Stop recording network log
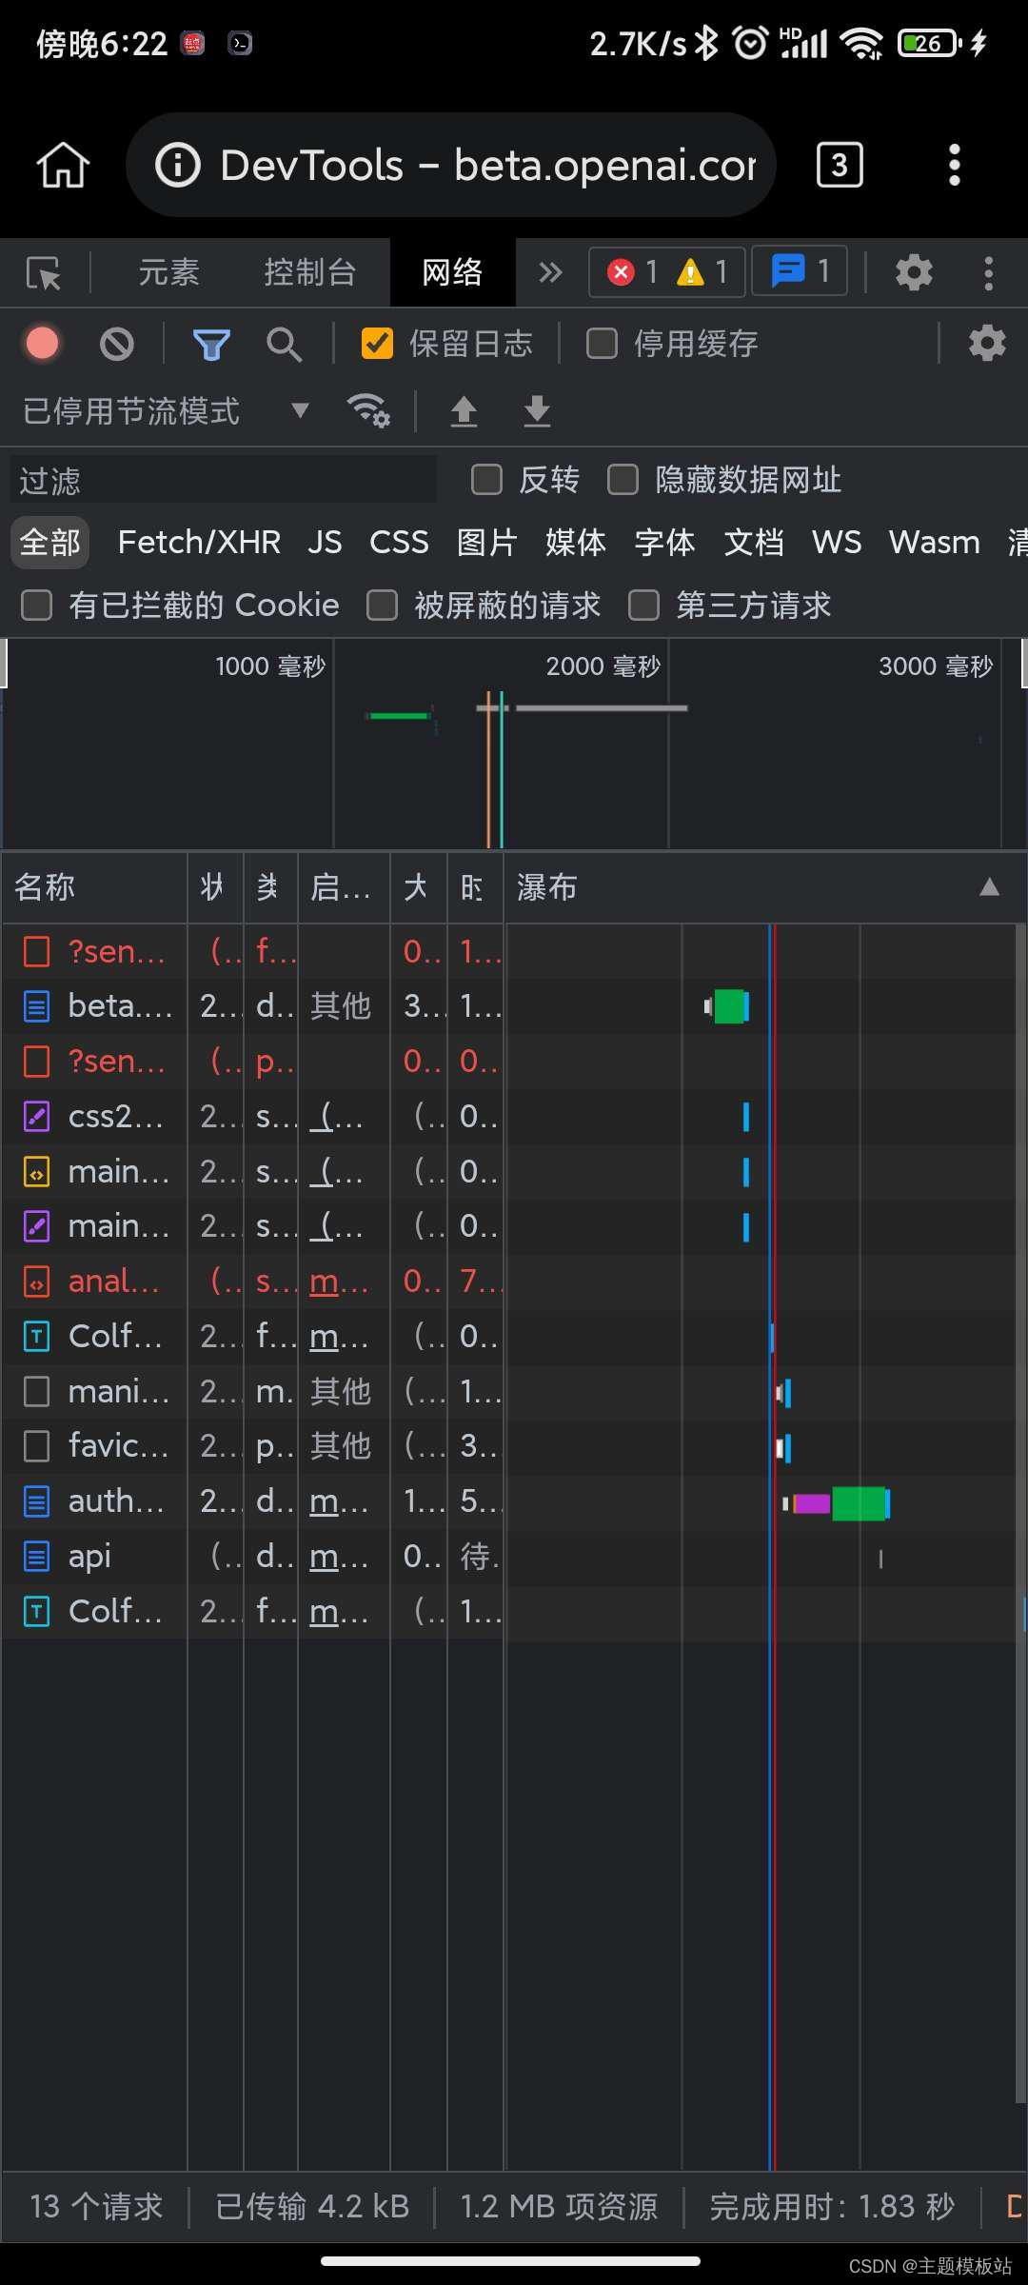Viewport: 1028px width, 2285px height. (42, 344)
